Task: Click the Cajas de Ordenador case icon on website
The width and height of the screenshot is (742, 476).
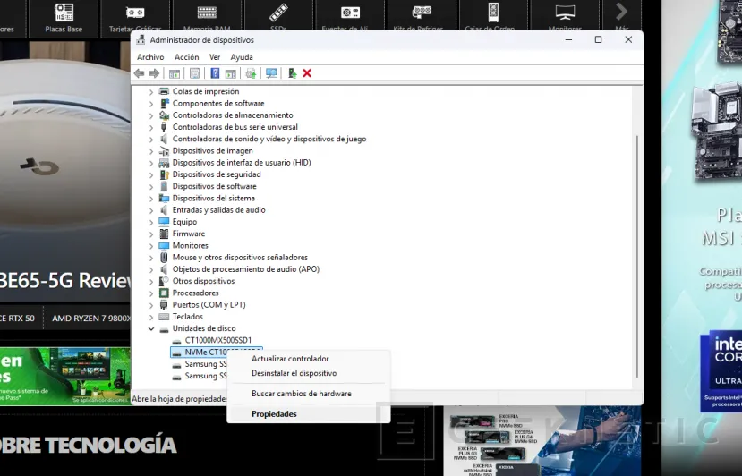Action: [493, 13]
